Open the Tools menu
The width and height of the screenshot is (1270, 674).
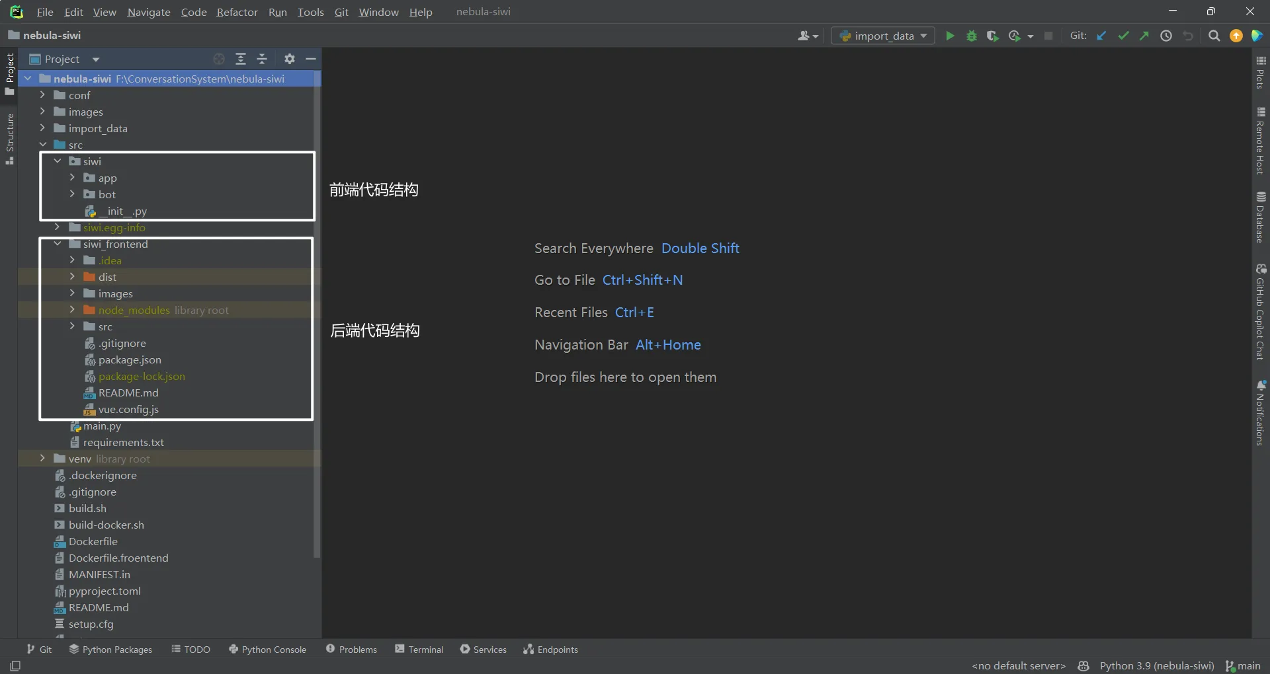310,12
